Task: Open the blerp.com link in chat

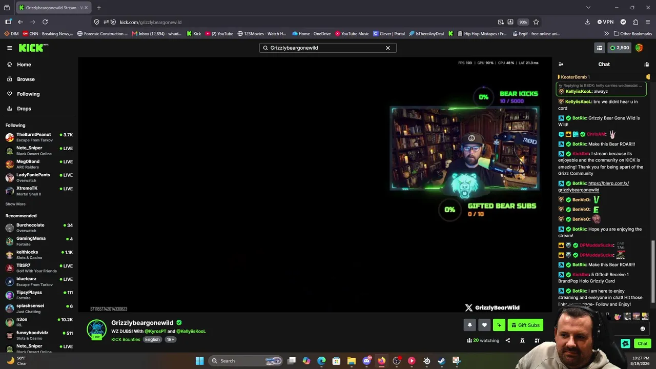Action: (x=593, y=187)
